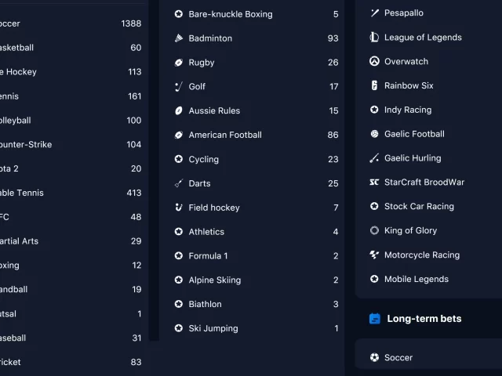Click the Rainbow Six icon
Screen dimensions: 502x376
coord(374,85)
